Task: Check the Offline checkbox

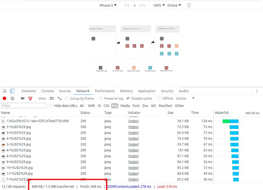Action: click(x=159, y=98)
